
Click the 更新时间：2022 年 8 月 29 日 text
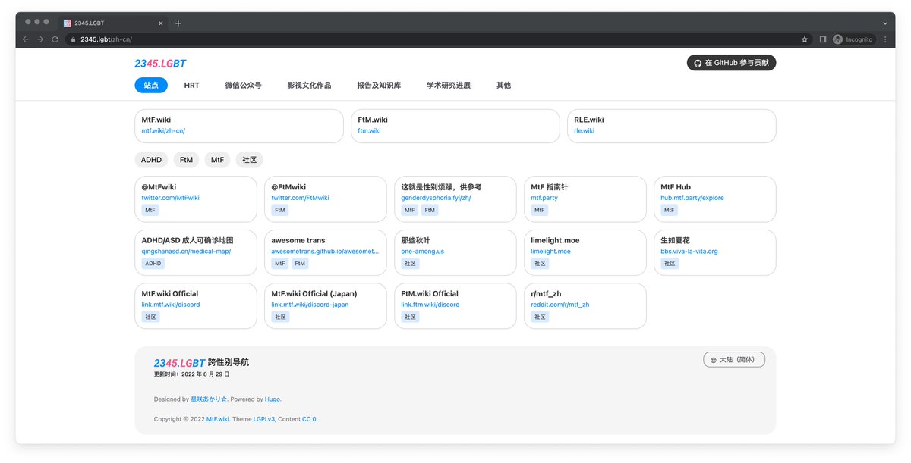tap(191, 374)
